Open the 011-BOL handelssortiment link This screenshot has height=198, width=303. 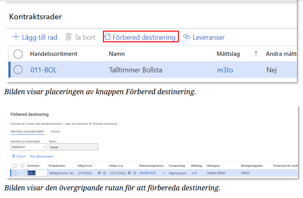coord(43,70)
